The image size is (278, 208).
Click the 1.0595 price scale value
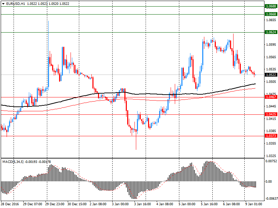click(271, 45)
